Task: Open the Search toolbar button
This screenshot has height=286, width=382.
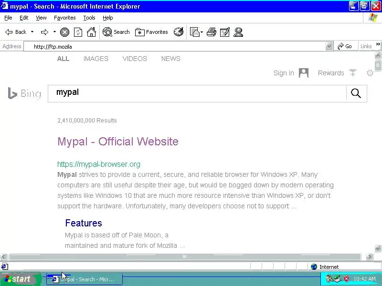Action: (116, 32)
